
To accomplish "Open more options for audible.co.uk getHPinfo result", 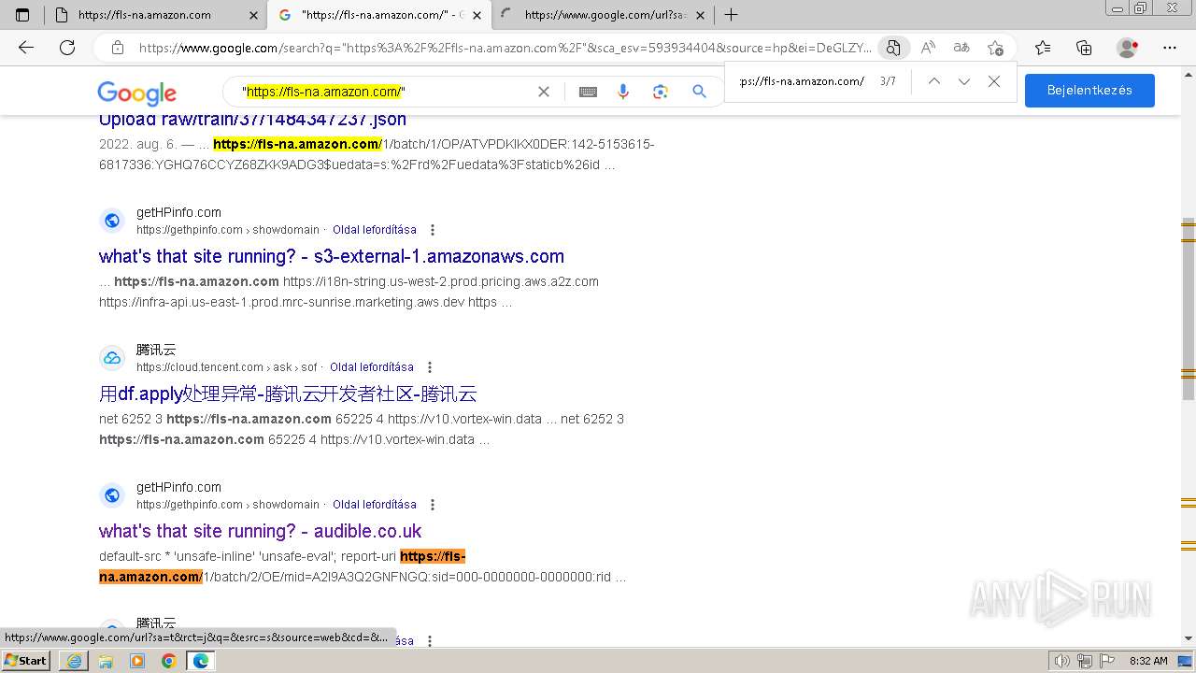I will click(x=433, y=505).
